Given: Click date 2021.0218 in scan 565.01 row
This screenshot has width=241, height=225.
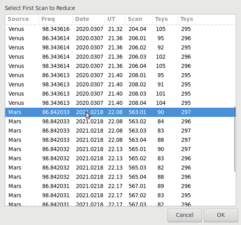Looking at the screenshot, I should click(90, 149).
